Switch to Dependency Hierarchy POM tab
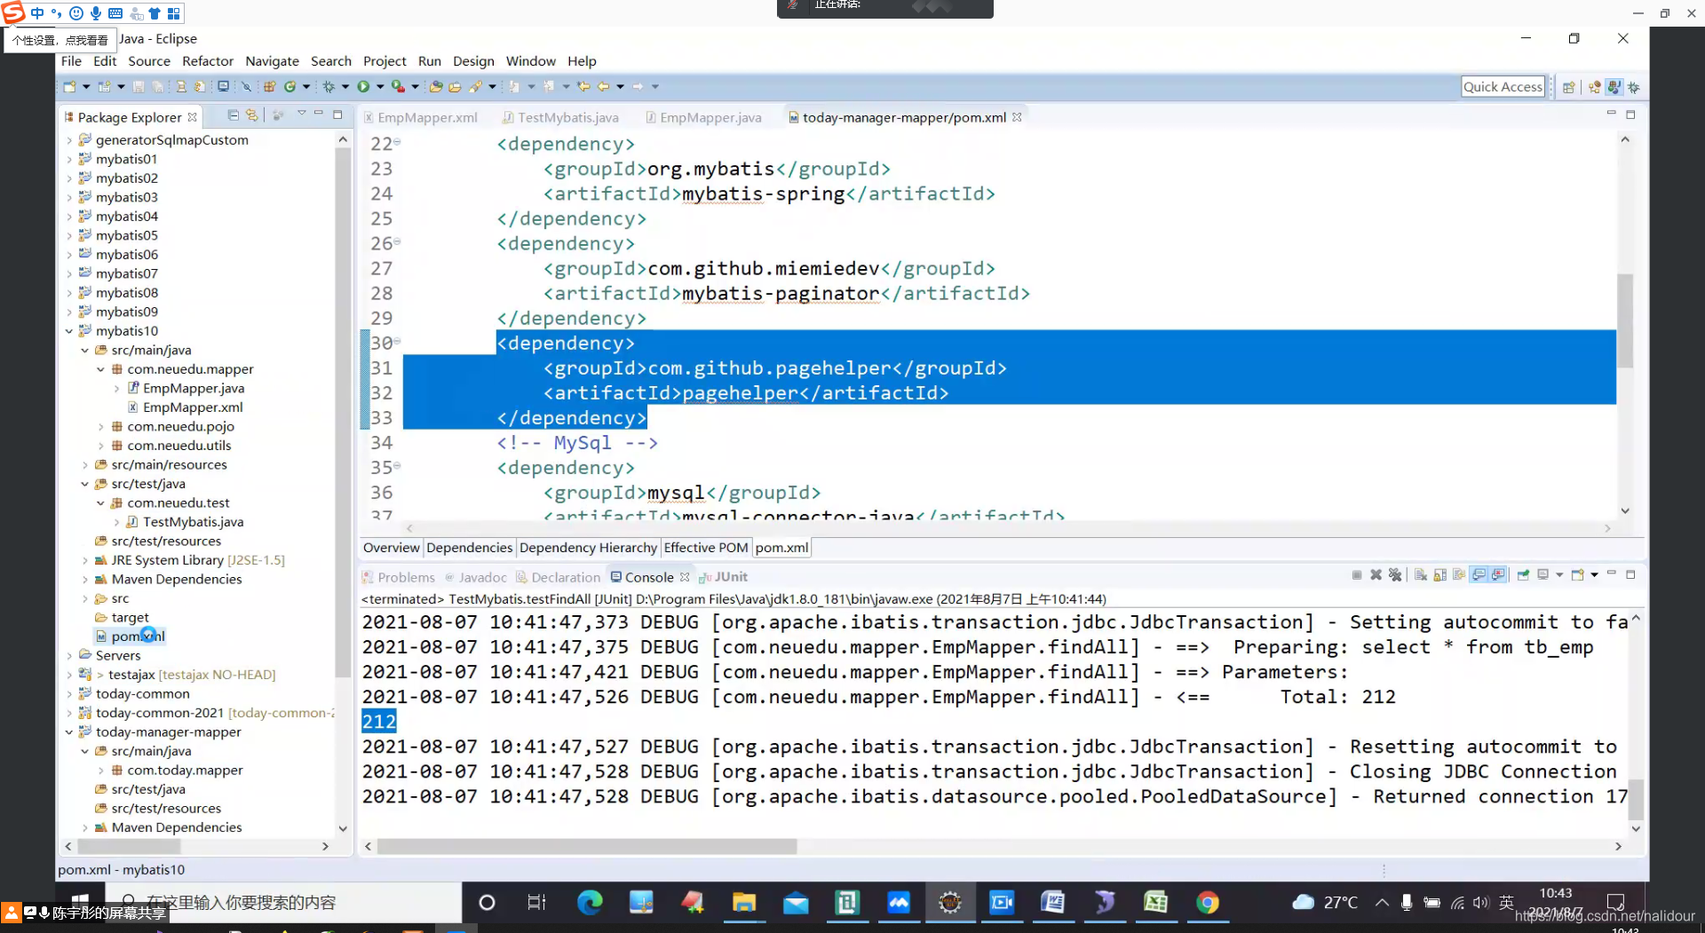This screenshot has width=1705, height=933. click(588, 548)
